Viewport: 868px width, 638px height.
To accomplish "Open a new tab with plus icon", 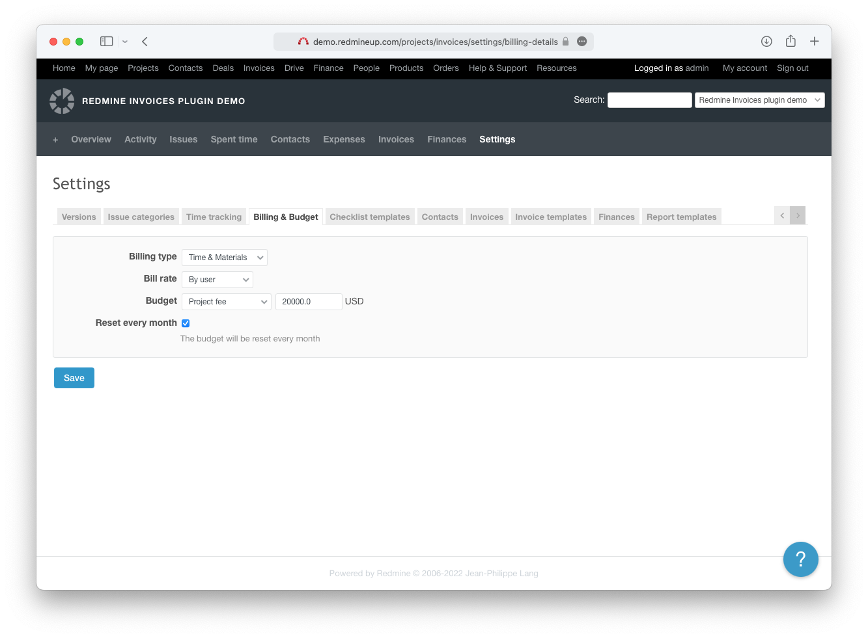I will 814,42.
